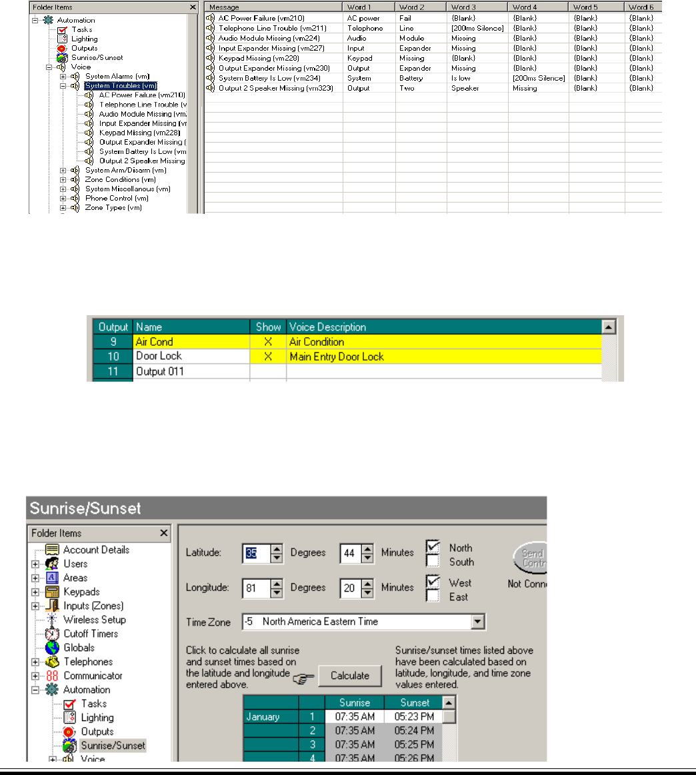The width and height of the screenshot is (696, 775).
Task: Increase Latitude minutes with up arrow
Action: point(367,548)
